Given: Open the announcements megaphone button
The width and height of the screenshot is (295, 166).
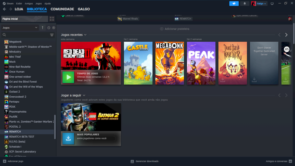Looking at the screenshot, I should click(x=234, y=3).
